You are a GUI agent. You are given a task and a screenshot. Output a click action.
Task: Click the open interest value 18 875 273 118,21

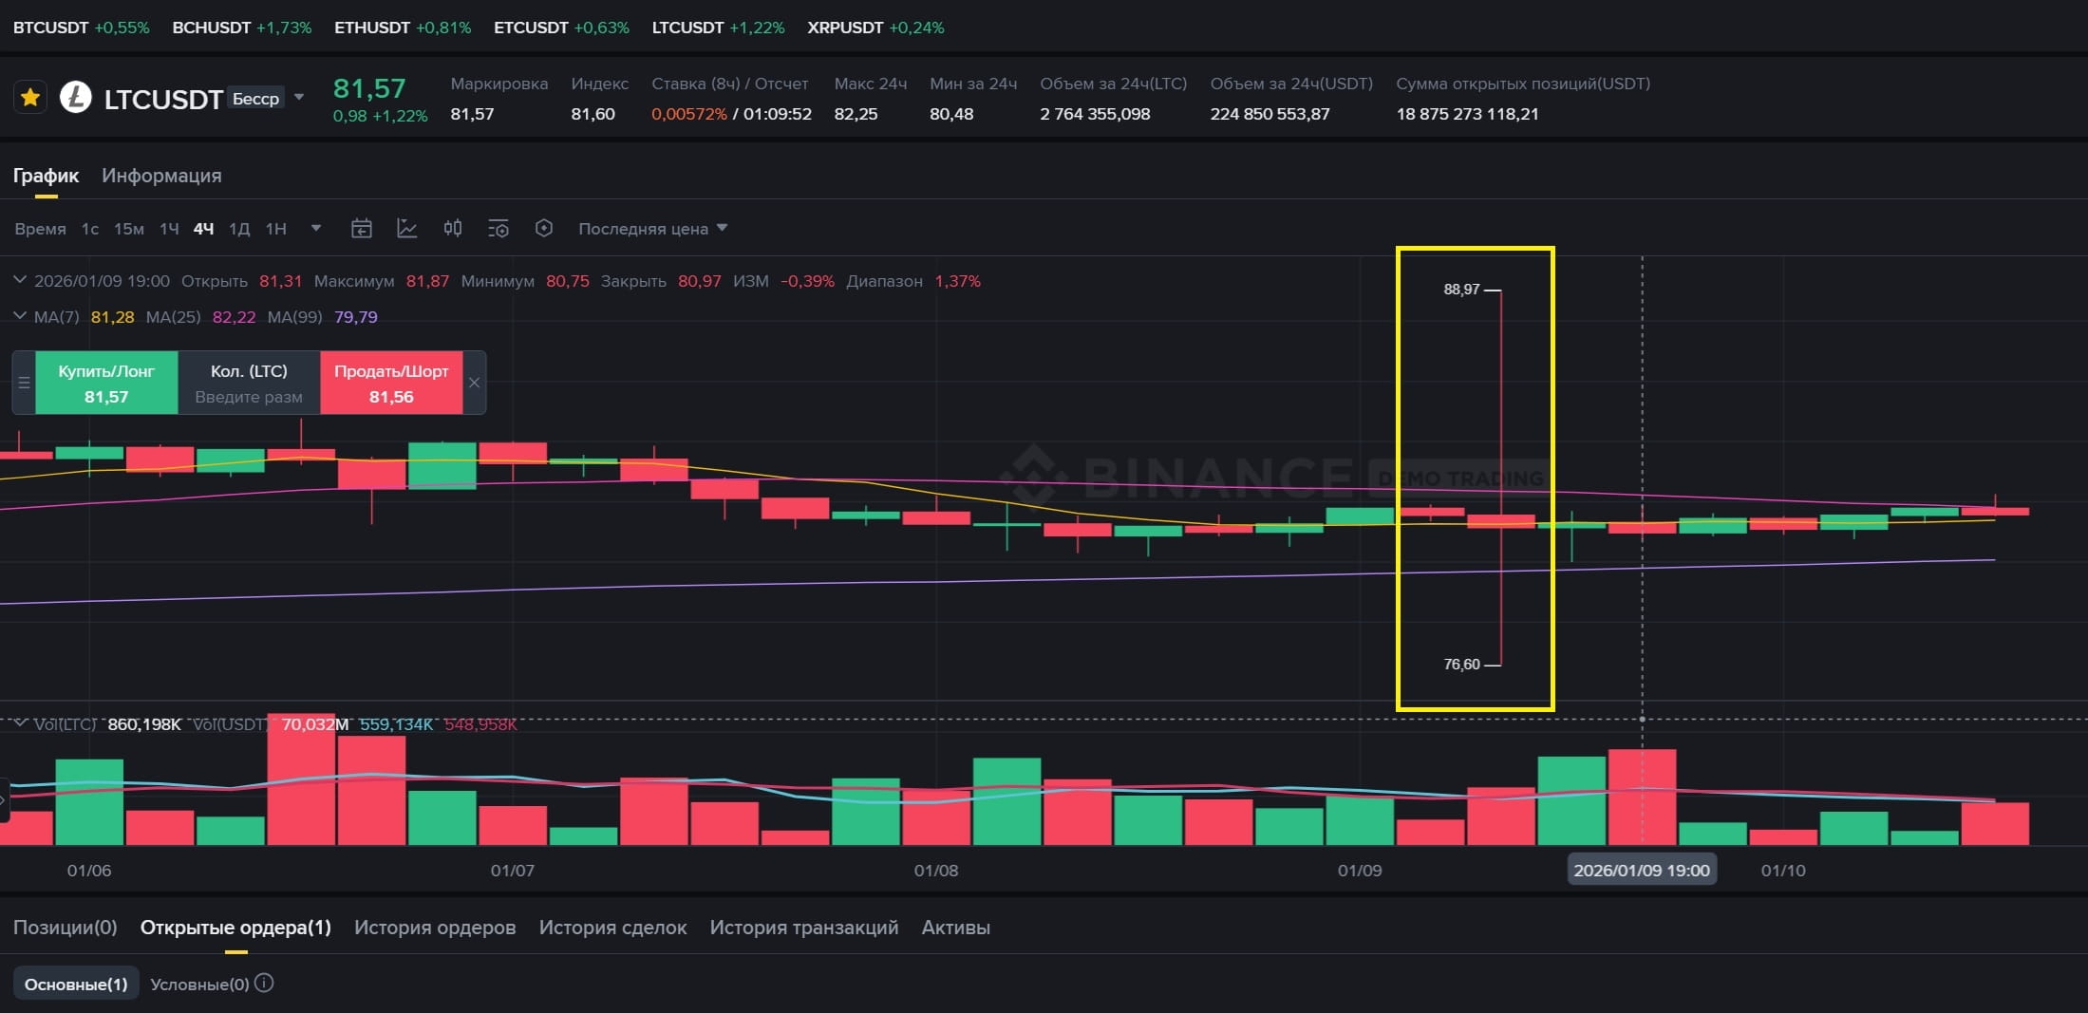click(x=1467, y=114)
